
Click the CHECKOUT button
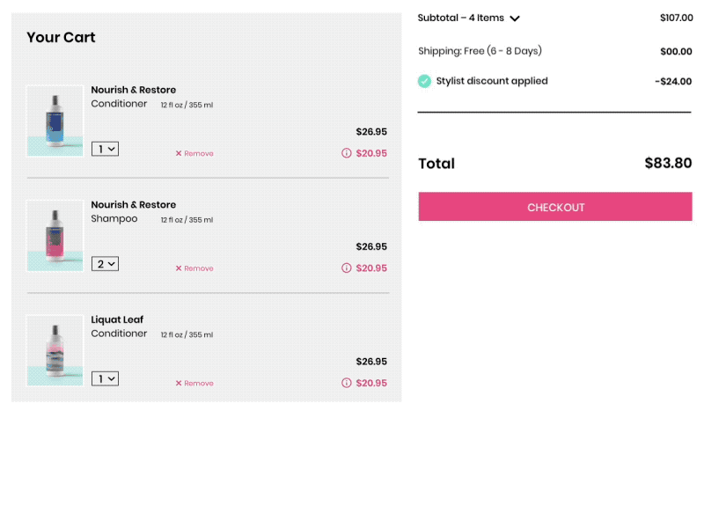tap(555, 207)
